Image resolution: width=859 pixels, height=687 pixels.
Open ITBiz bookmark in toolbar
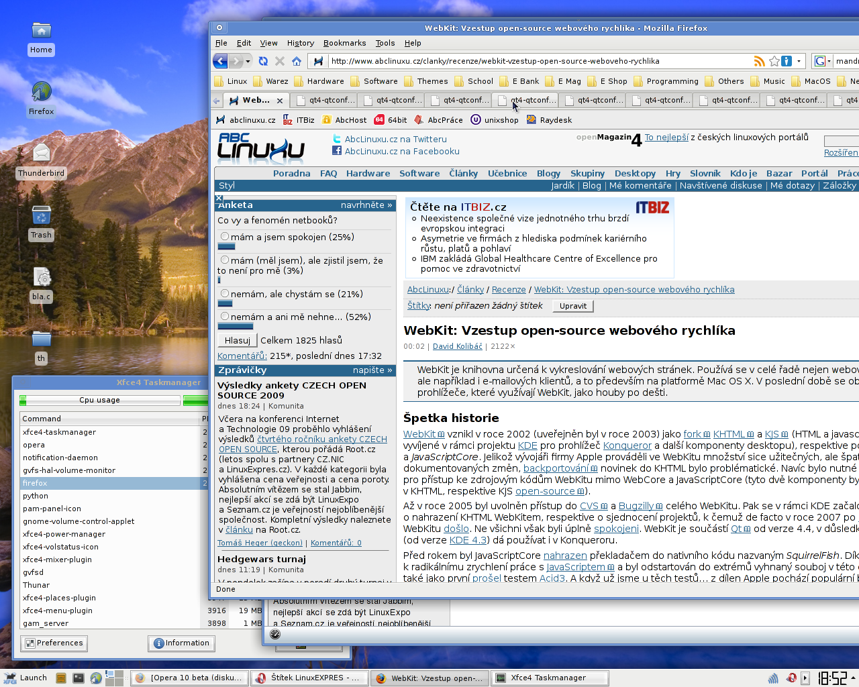point(299,120)
